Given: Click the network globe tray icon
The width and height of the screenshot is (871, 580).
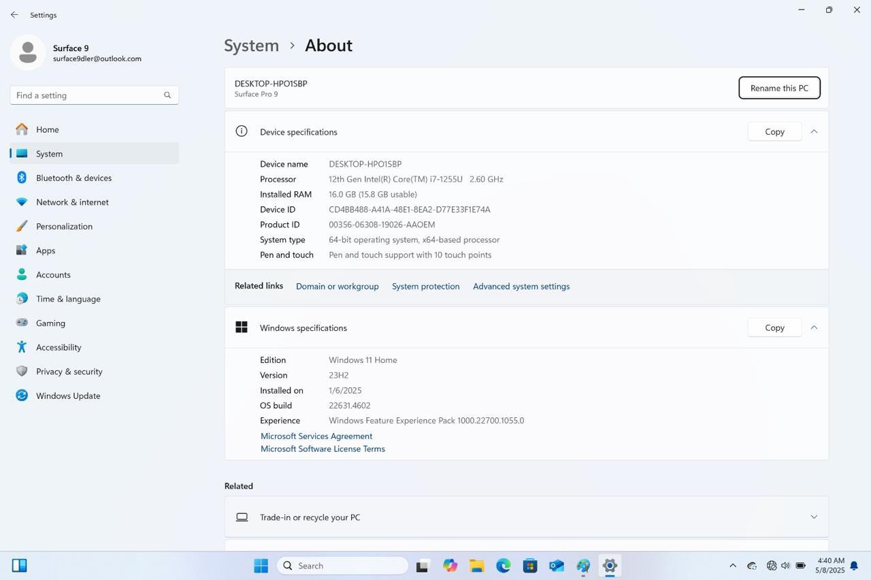Looking at the screenshot, I should pyautogui.click(x=772, y=566).
